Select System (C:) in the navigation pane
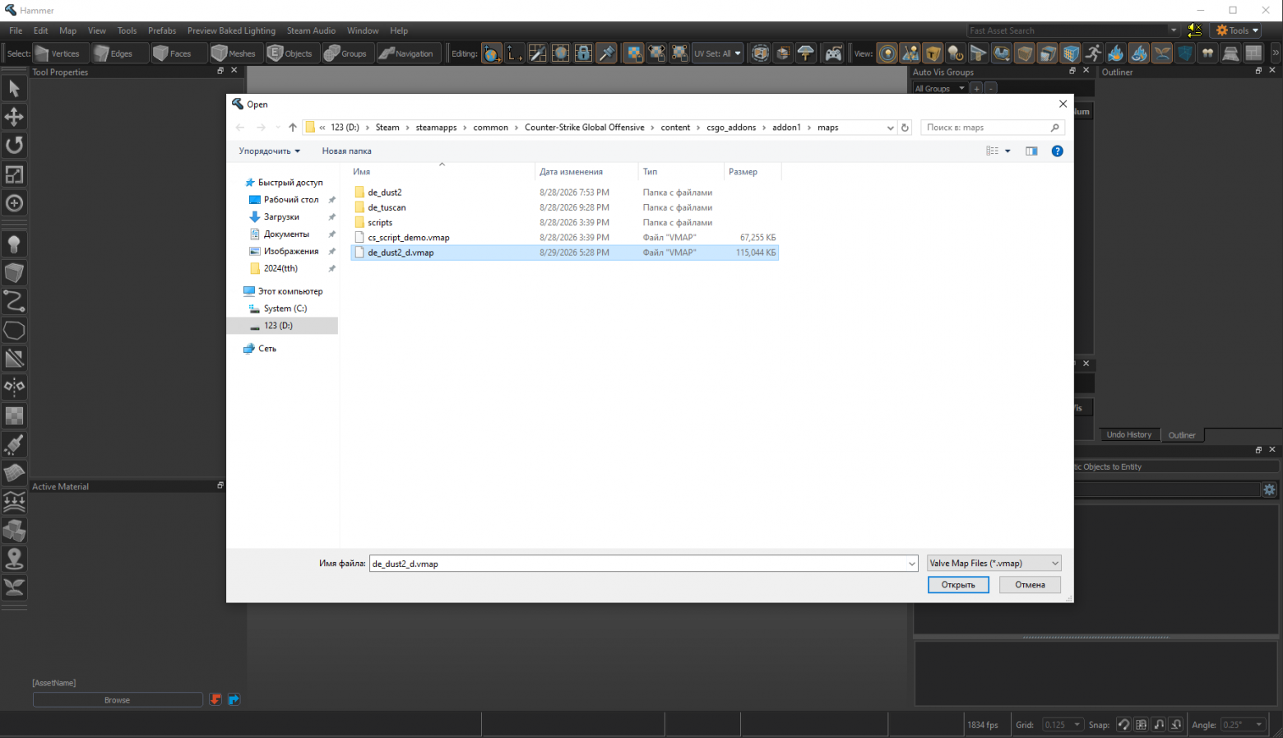The height and width of the screenshot is (738, 1283). pyautogui.click(x=285, y=309)
